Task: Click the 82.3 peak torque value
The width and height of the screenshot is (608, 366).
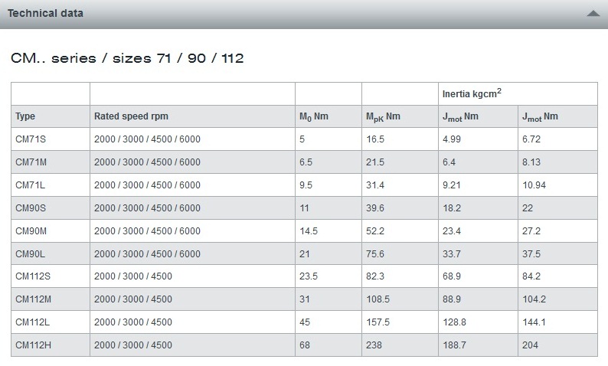Action: [375, 276]
